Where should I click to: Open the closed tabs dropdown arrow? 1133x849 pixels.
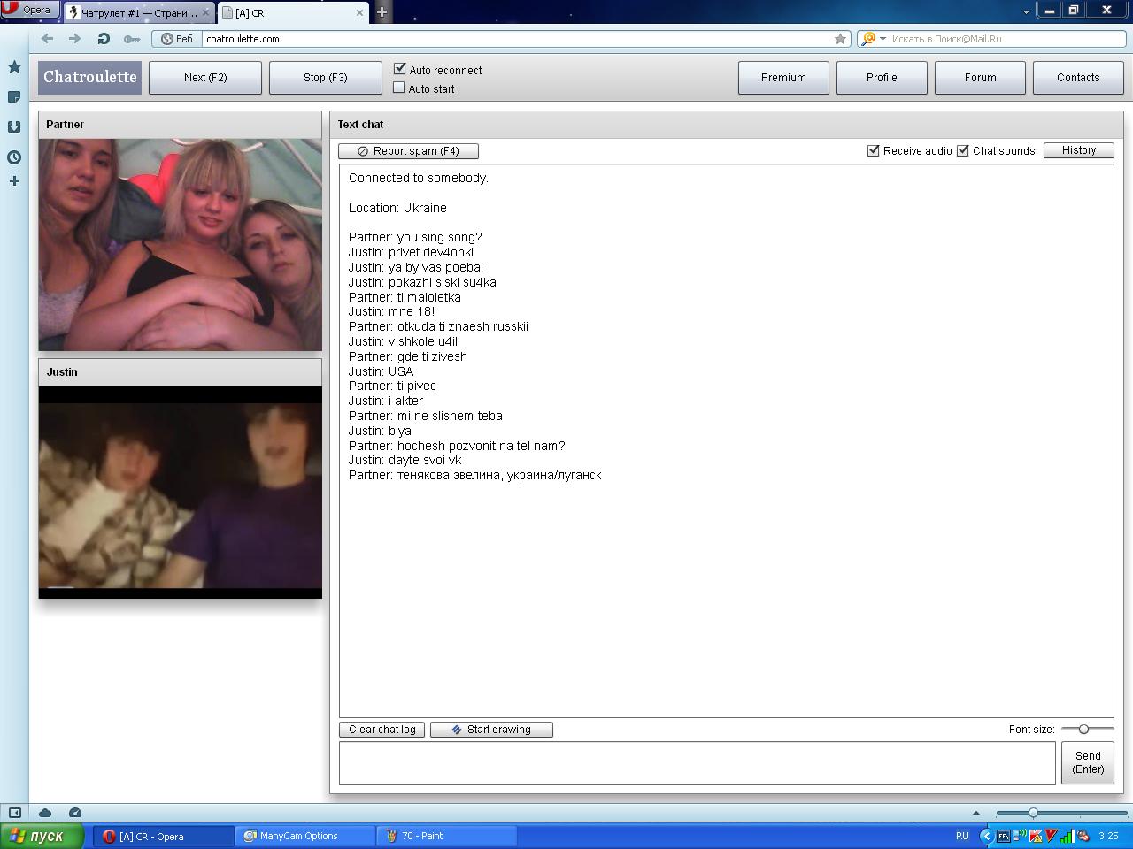1026,12
